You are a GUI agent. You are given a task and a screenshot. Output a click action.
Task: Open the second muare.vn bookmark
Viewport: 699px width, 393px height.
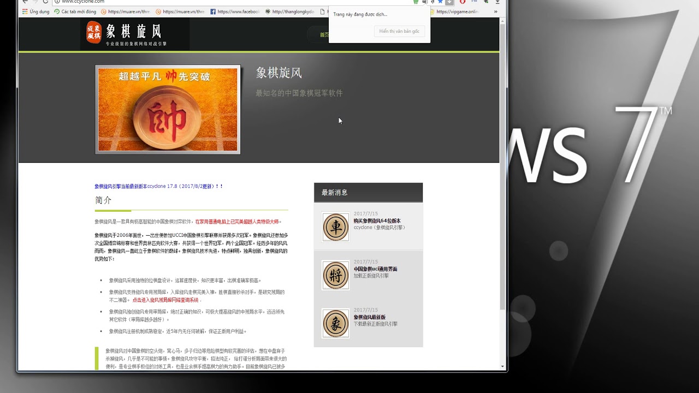point(180,11)
